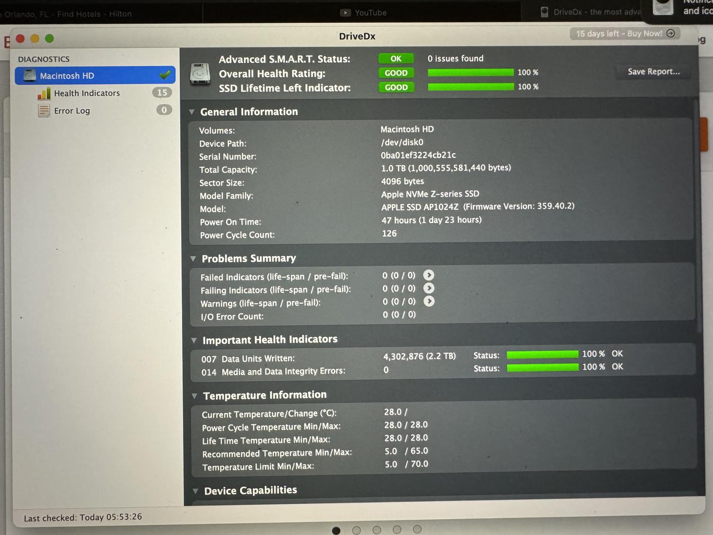This screenshot has width=713, height=535.
Task: Open Health Indicators in the sidebar
Action: (x=95, y=93)
